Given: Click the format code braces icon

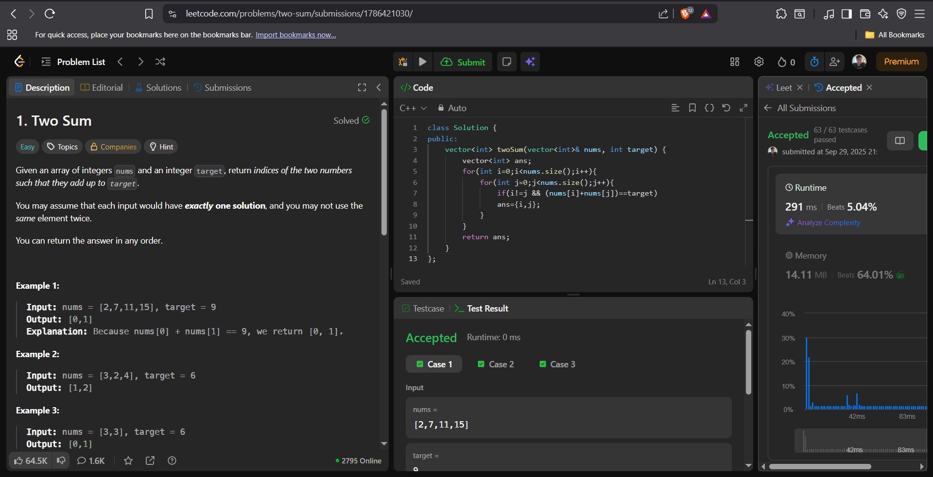Looking at the screenshot, I should point(709,108).
